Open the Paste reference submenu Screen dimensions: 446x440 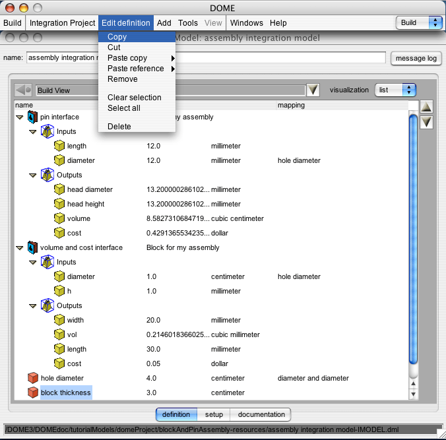click(x=137, y=68)
